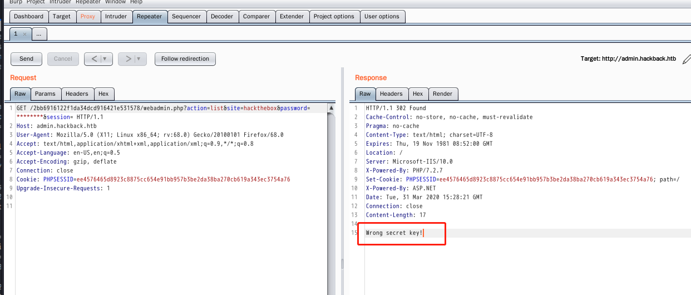Open the Intruder menu in the menu bar
The image size is (691, 295).
(60, 2)
